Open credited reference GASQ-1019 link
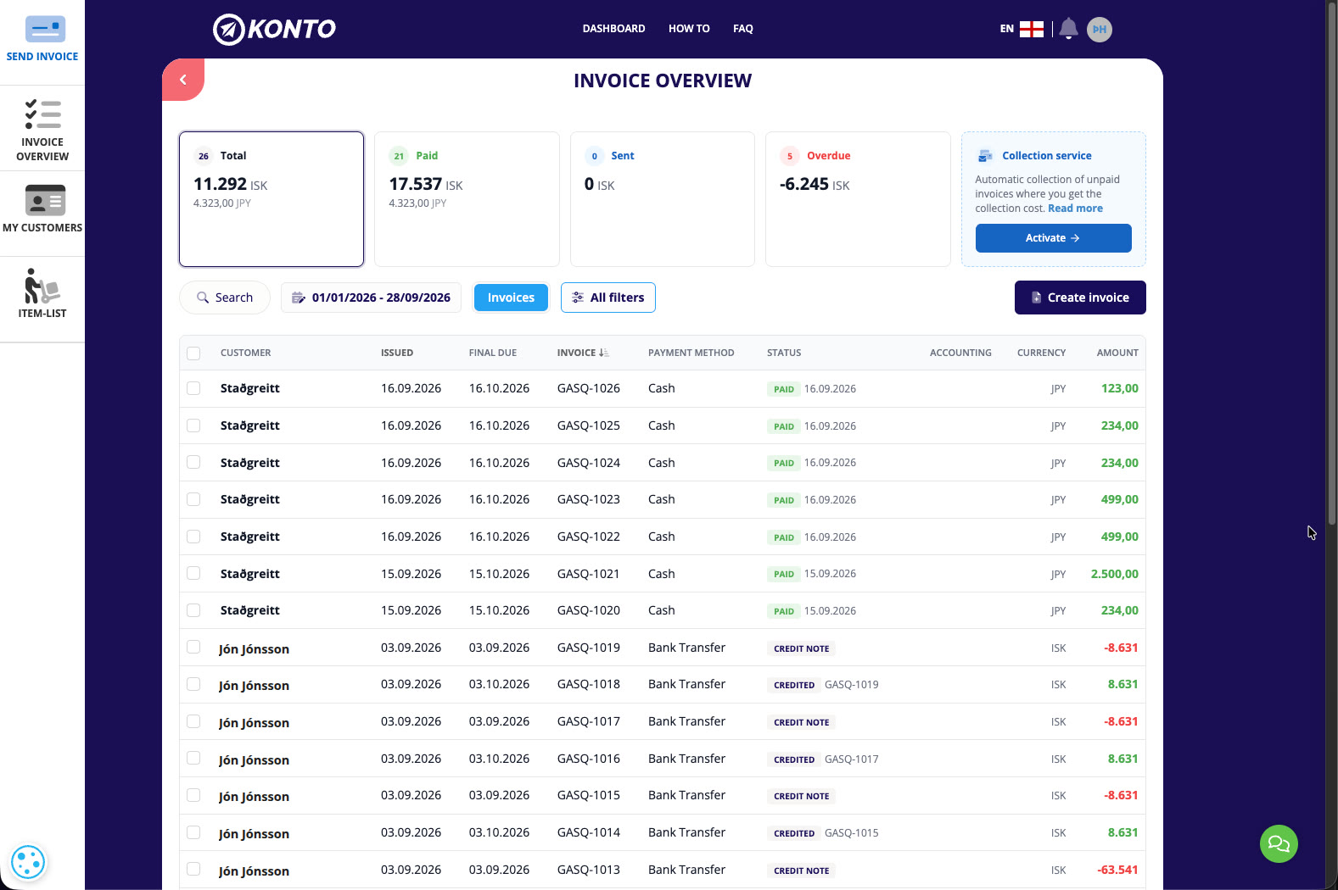The width and height of the screenshot is (1338, 890). click(x=852, y=685)
